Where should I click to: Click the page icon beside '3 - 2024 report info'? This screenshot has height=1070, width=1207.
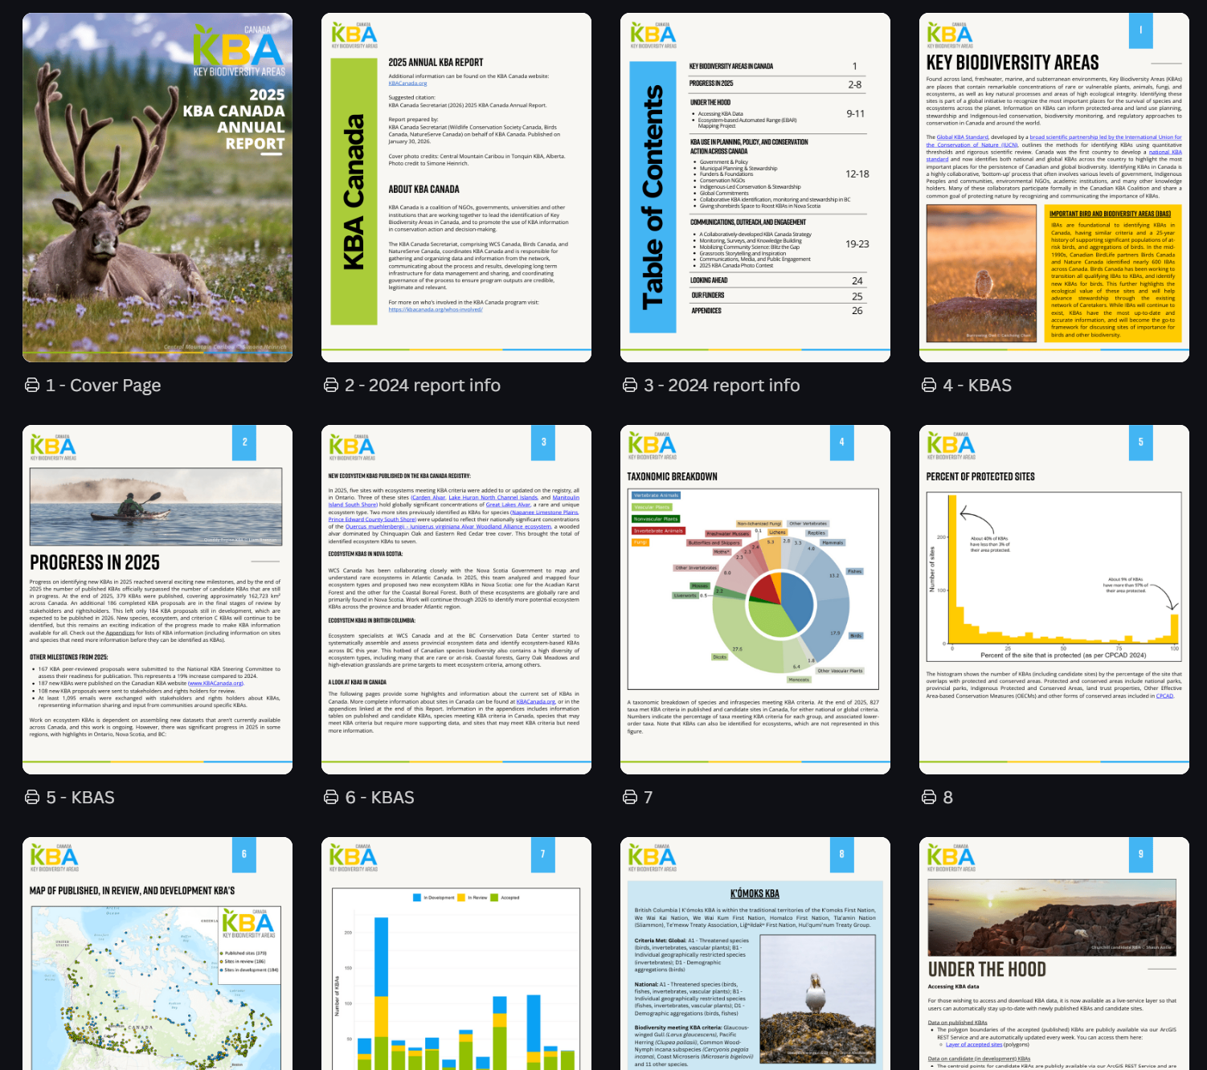(x=630, y=386)
